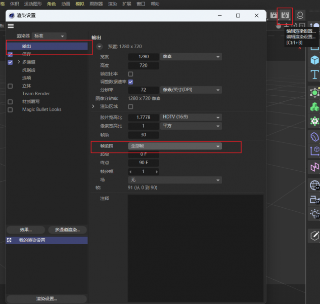Open the 运动图形 menu

(33, 4)
